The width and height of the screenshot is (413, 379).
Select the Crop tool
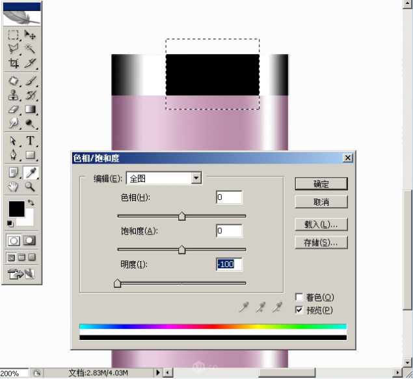pos(14,63)
